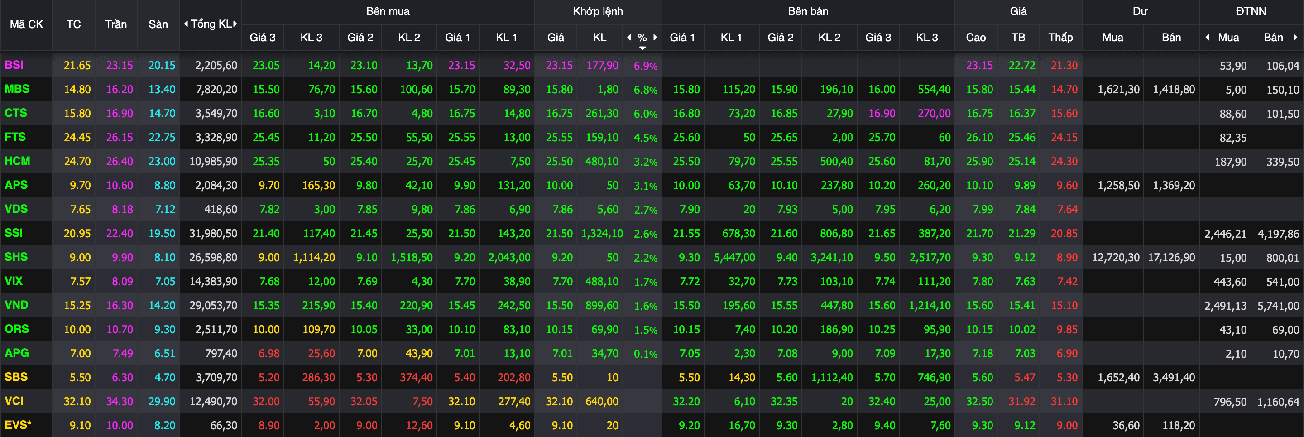Open the SBS ticker

click(x=16, y=377)
